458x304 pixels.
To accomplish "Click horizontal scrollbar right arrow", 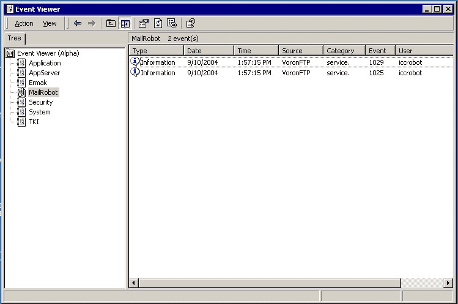I will [x=448, y=283].
